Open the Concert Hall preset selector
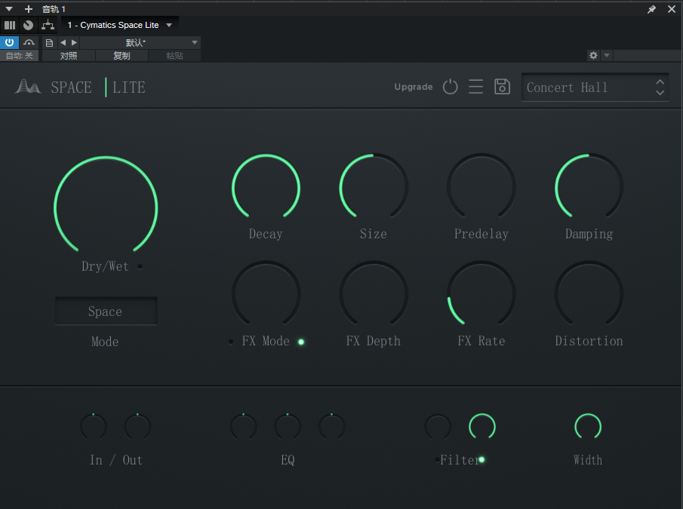Image resolution: width=683 pixels, height=509 pixels. coord(595,87)
